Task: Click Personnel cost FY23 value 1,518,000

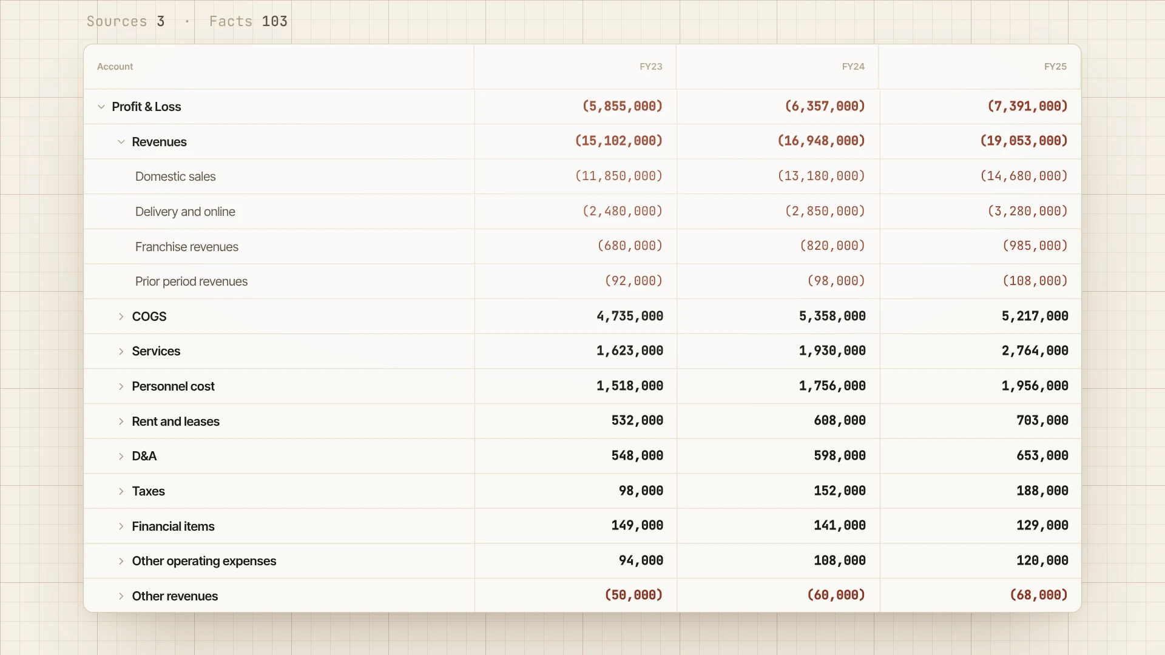Action: (x=630, y=386)
